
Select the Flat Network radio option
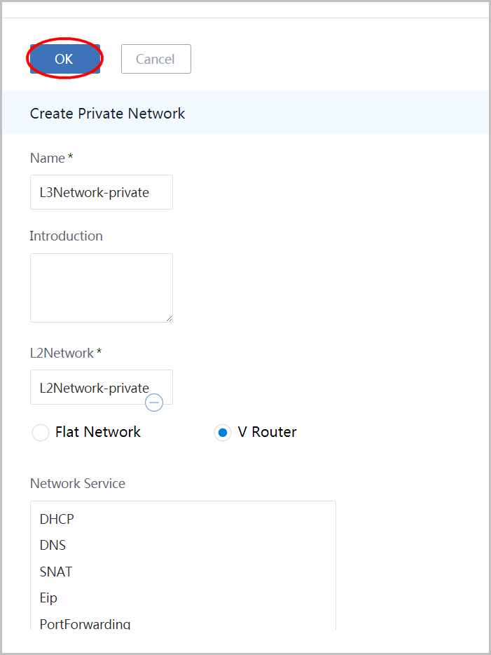[x=41, y=433]
